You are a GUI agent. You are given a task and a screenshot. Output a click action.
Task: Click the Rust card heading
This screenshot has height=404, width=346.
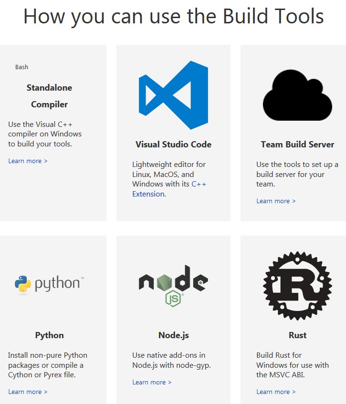click(x=297, y=335)
